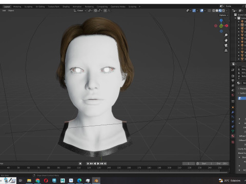Click the blue Z axis on navigation gizmo
This screenshot has height=184, width=246.
pos(221,20)
